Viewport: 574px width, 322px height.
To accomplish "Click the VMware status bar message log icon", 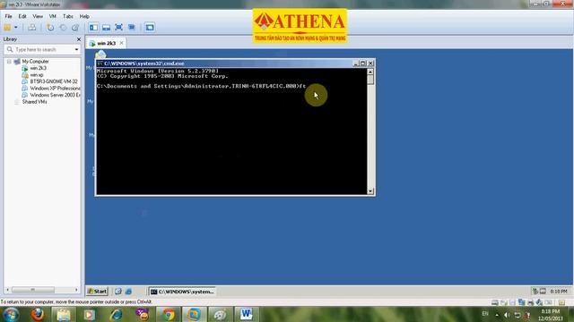I will (561, 302).
